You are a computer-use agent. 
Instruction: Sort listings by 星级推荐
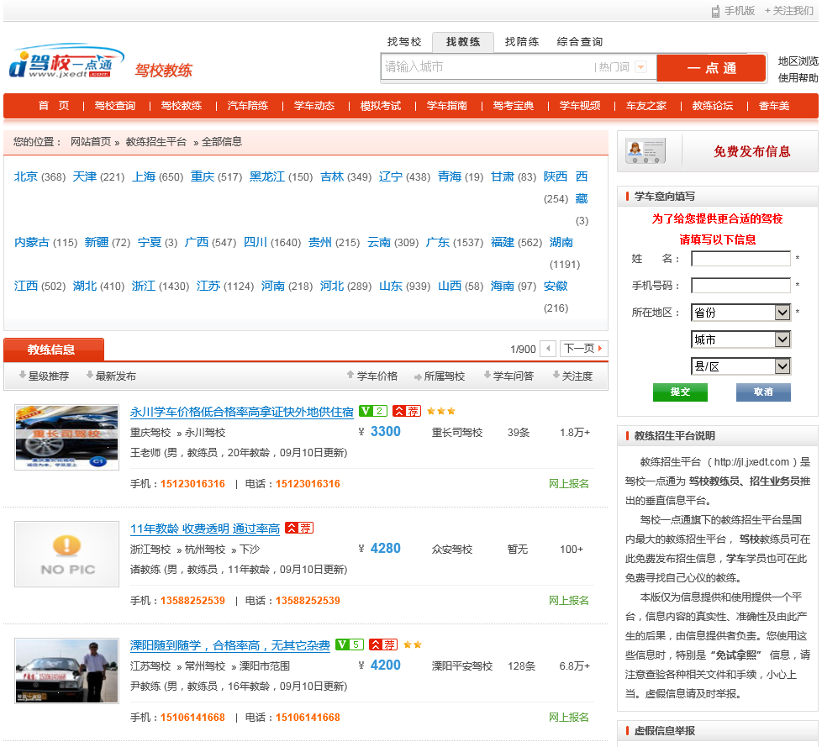tap(43, 376)
